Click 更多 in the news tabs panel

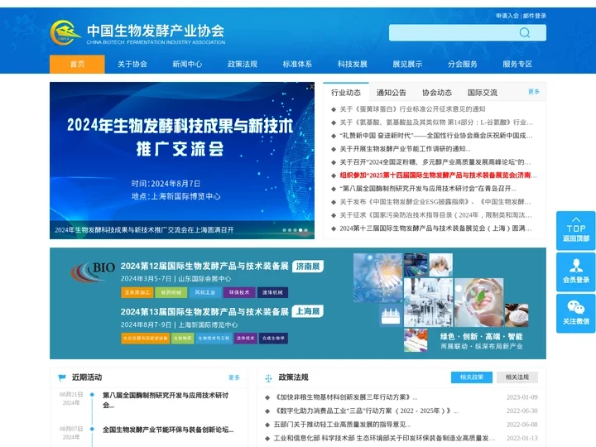pyautogui.click(x=534, y=92)
